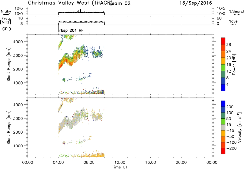Click the blue bottom of the power color bar
The height and width of the screenshot is (169, 245).
click(223, 88)
